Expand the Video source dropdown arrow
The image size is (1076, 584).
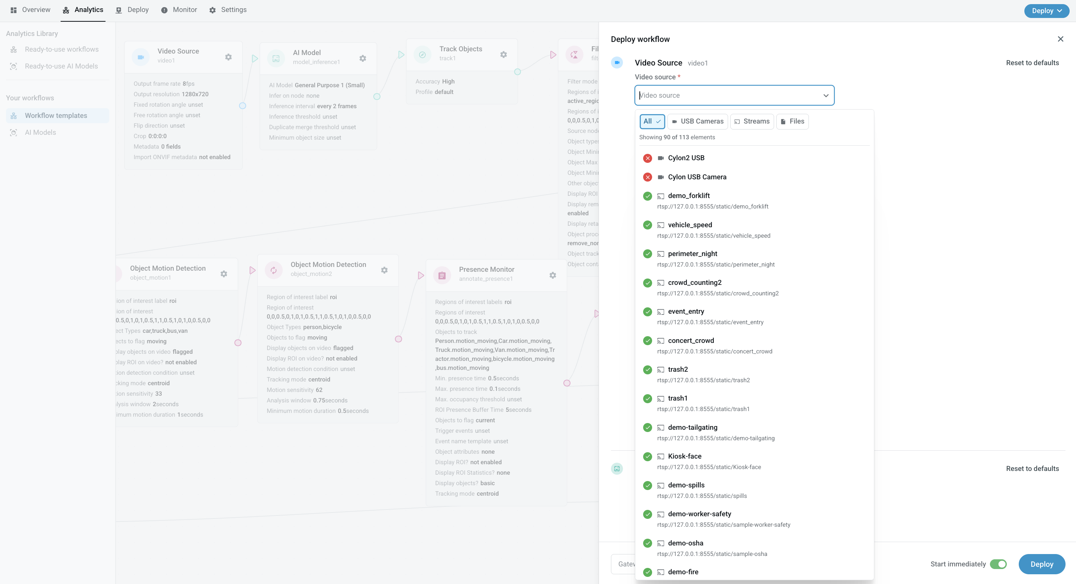825,95
